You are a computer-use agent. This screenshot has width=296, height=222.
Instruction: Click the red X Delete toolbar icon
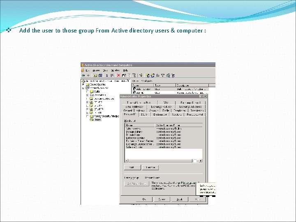[x=118, y=75]
